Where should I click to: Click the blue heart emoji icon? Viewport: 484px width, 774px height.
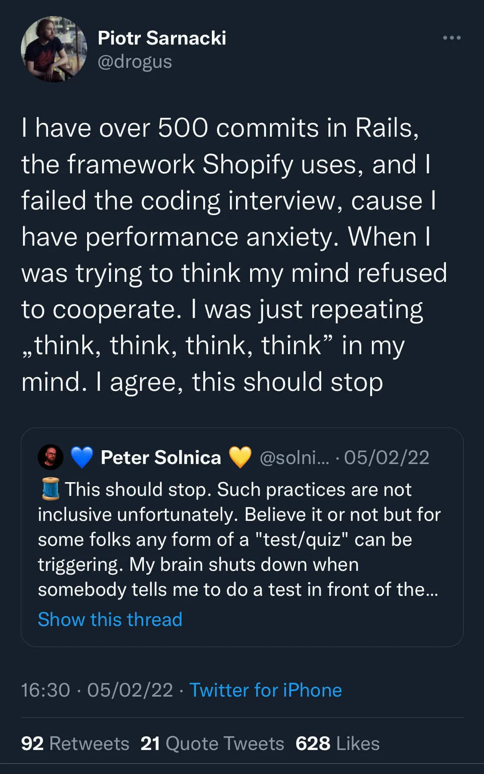click(82, 457)
